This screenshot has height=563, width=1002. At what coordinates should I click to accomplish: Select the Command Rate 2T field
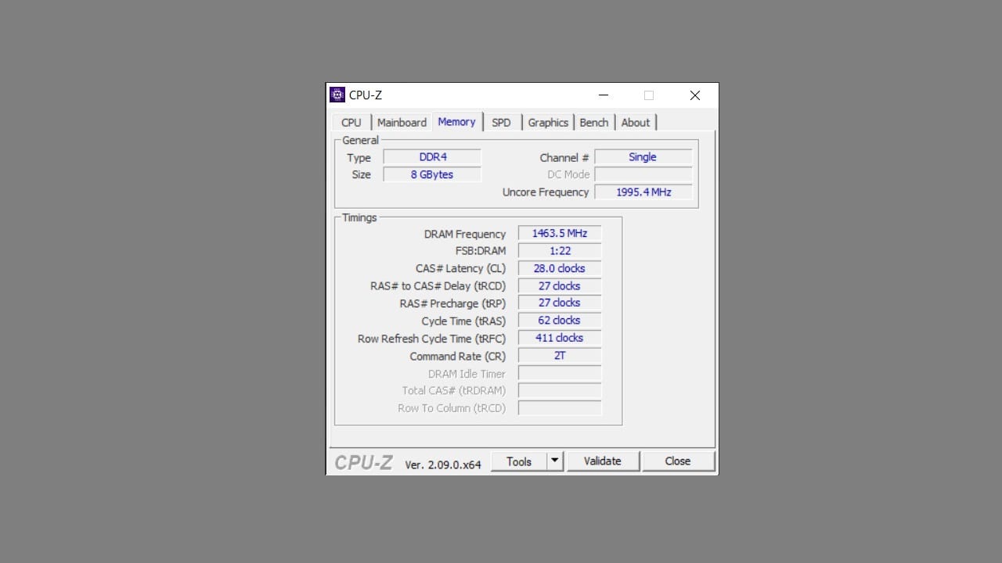click(x=559, y=355)
